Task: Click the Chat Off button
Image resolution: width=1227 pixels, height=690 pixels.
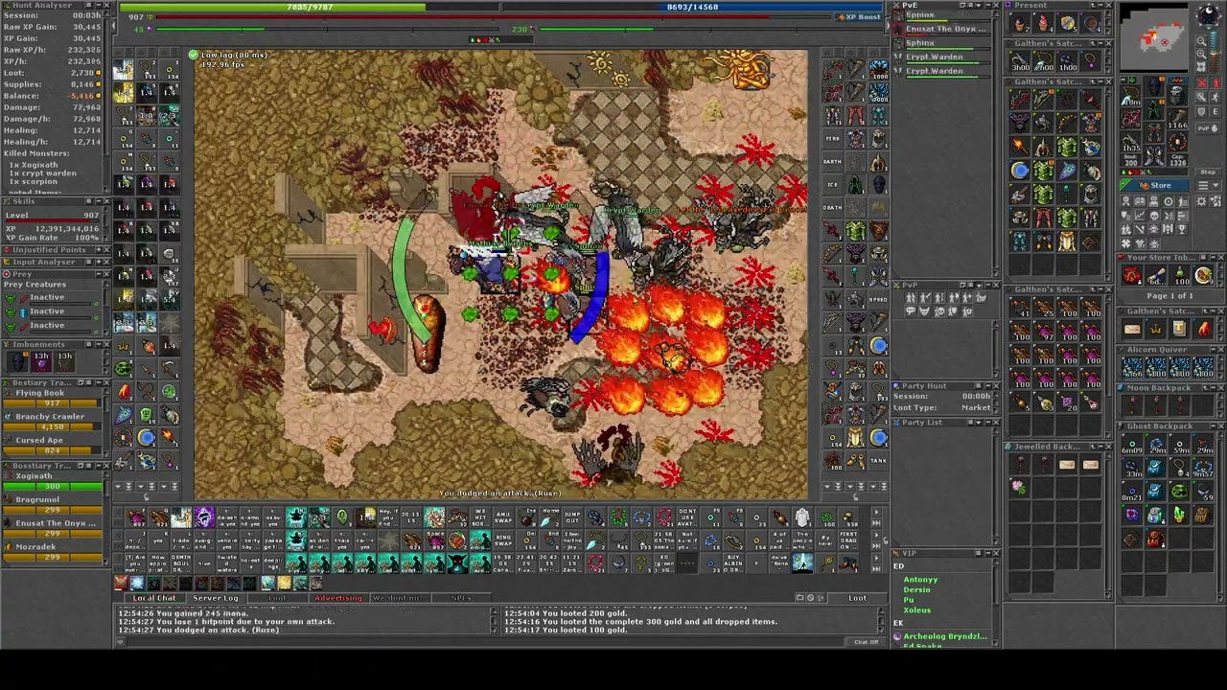Action: click(866, 642)
